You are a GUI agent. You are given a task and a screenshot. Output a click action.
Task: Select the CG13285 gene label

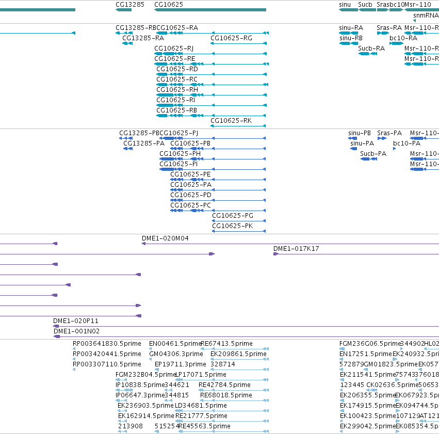point(130,5)
